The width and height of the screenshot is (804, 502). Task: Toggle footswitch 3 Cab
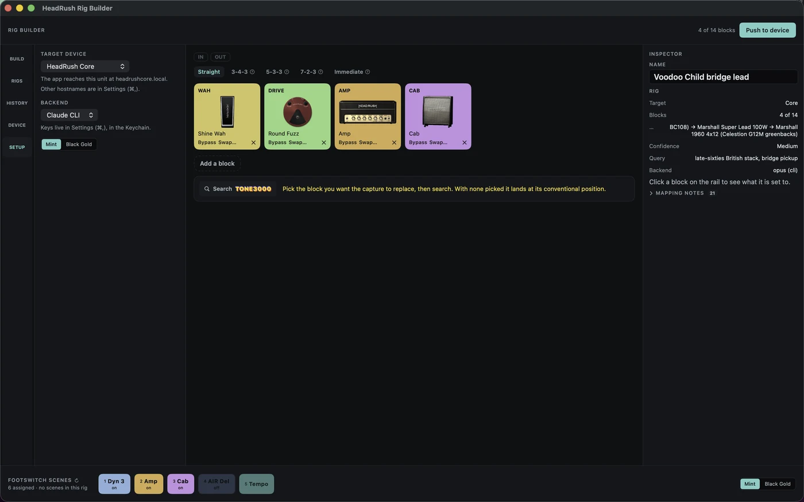tap(180, 484)
